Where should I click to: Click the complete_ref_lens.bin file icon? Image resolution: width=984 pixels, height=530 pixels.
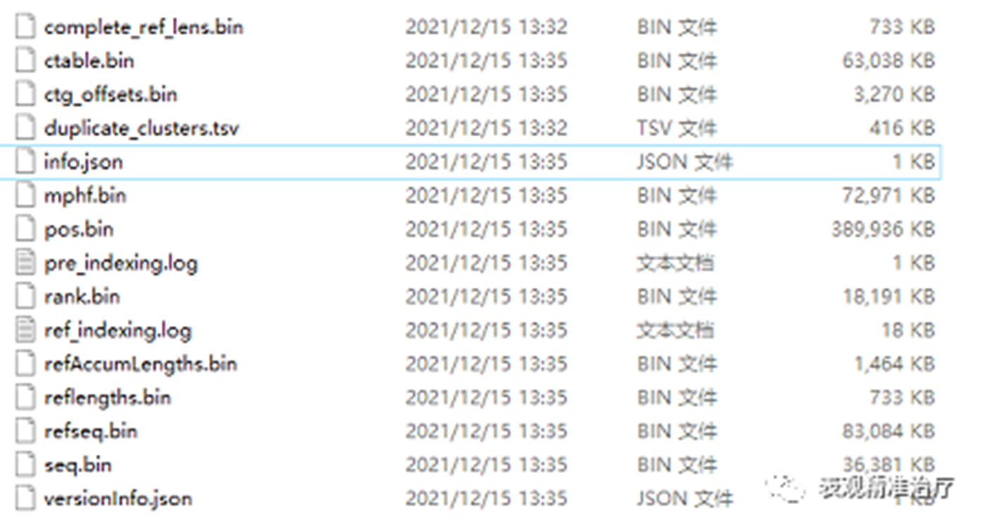(x=25, y=27)
